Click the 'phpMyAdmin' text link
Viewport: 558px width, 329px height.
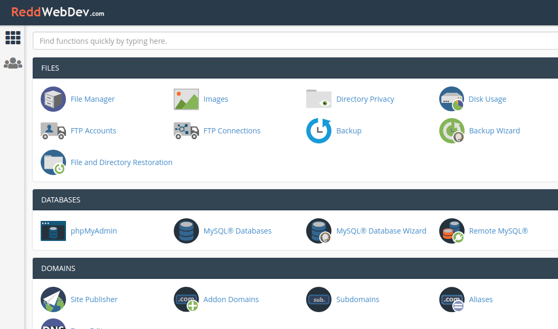(93, 231)
